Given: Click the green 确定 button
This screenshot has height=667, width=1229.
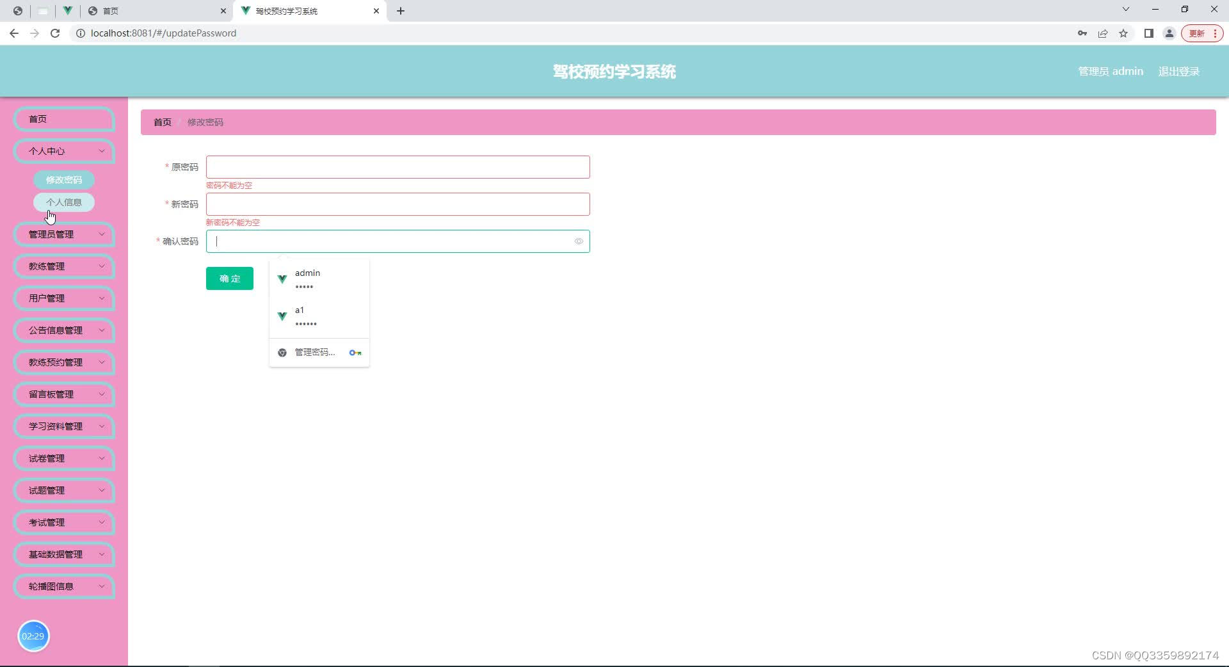Looking at the screenshot, I should [230, 278].
